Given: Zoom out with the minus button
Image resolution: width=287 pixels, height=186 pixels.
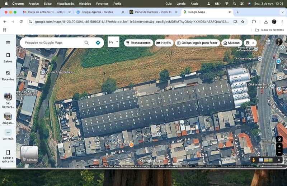Looking at the screenshot, I should pos(279,153).
